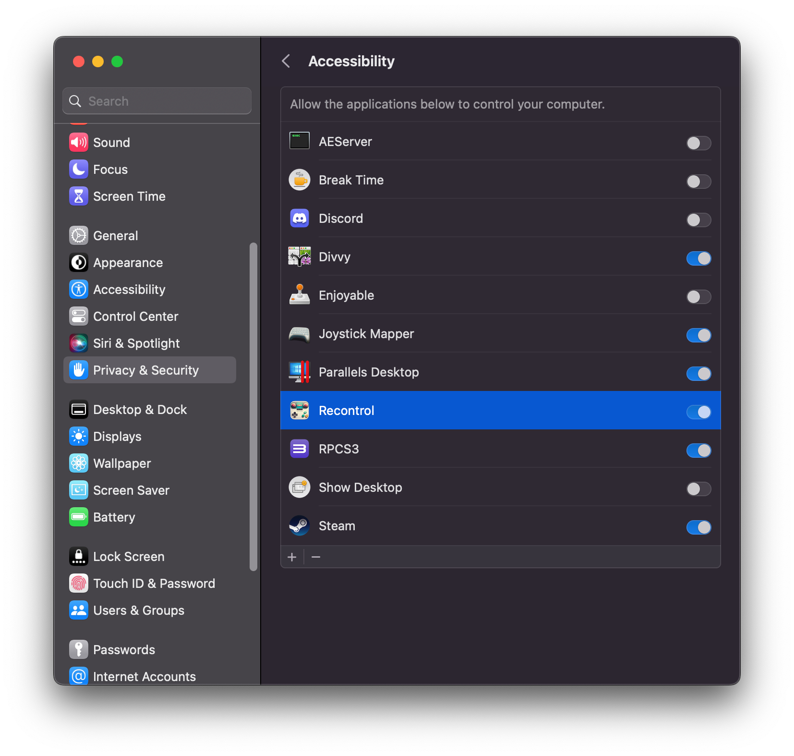Click the AEServer app icon
Viewport: 794px width, 756px height.
(x=299, y=141)
